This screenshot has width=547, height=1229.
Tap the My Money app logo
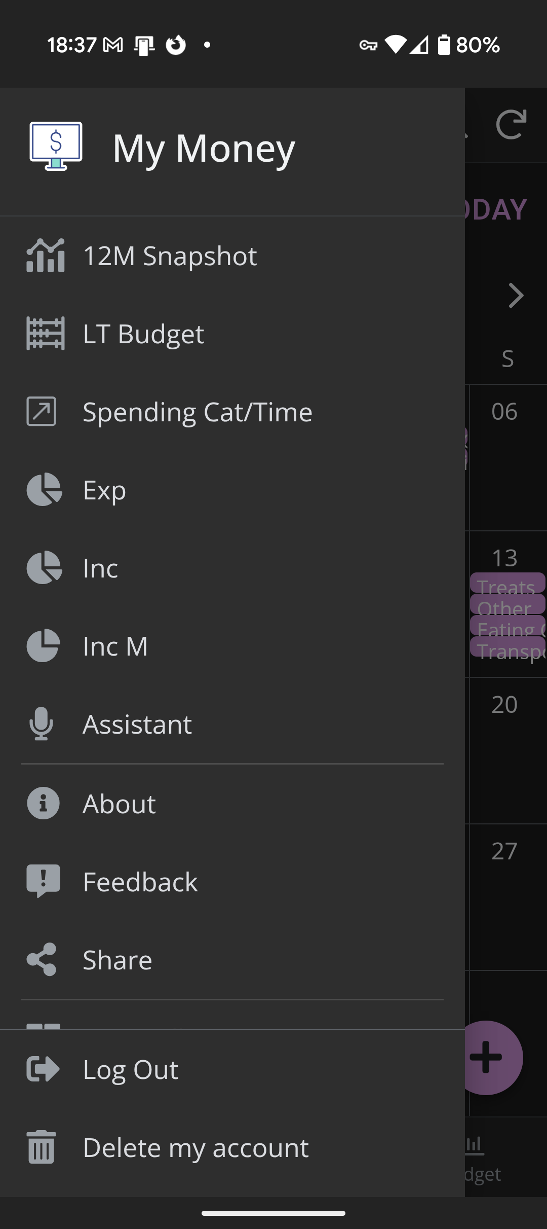point(56,147)
